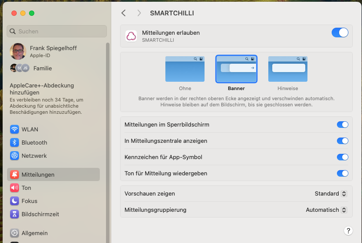Click the Hinweise label text
The height and width of the screenshot is (243, 362).
pos(288,88)
